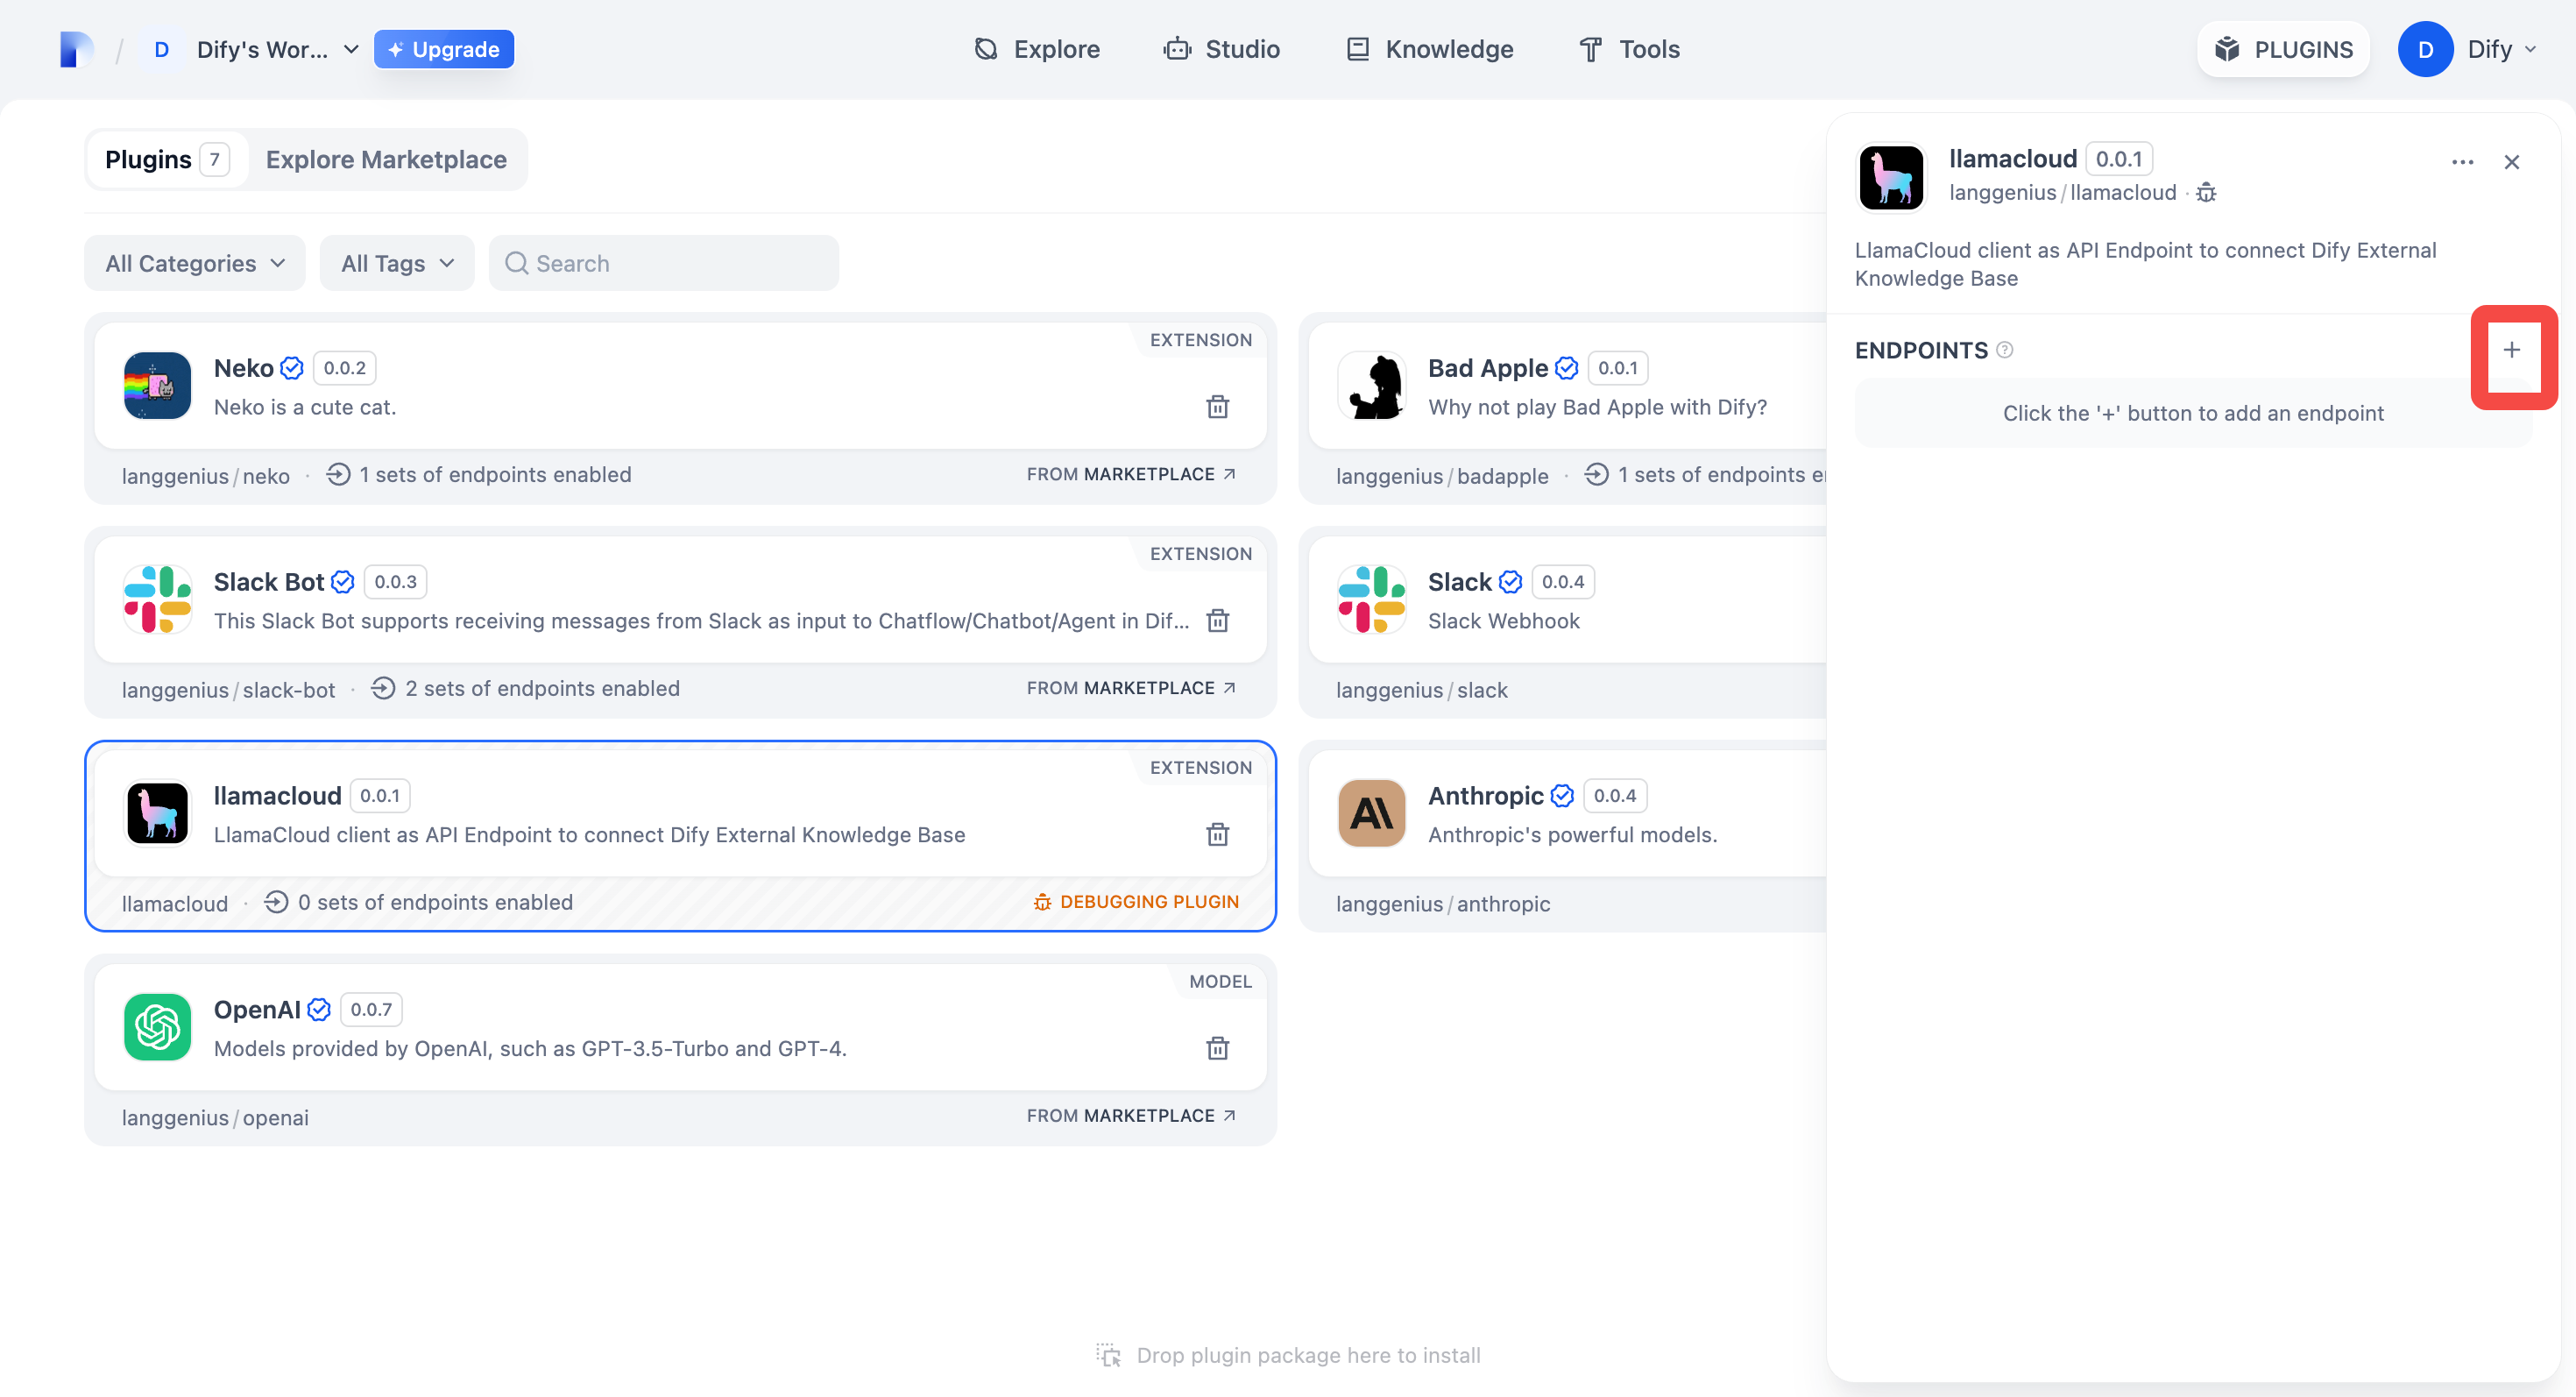The width and height of the screenshot is (2576, 1397).
Task: Focus the plugin Search field
Action: (x=664, y=263)
